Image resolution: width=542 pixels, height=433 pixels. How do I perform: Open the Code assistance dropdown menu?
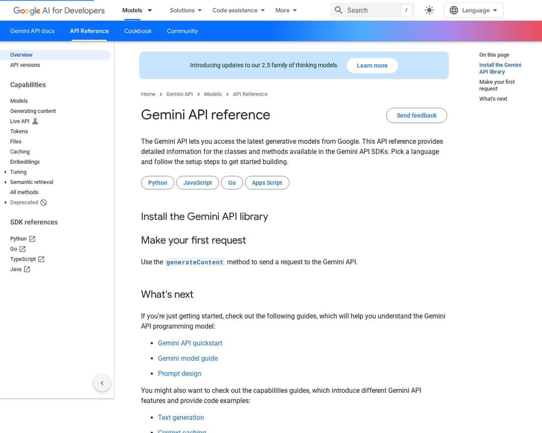238,11
